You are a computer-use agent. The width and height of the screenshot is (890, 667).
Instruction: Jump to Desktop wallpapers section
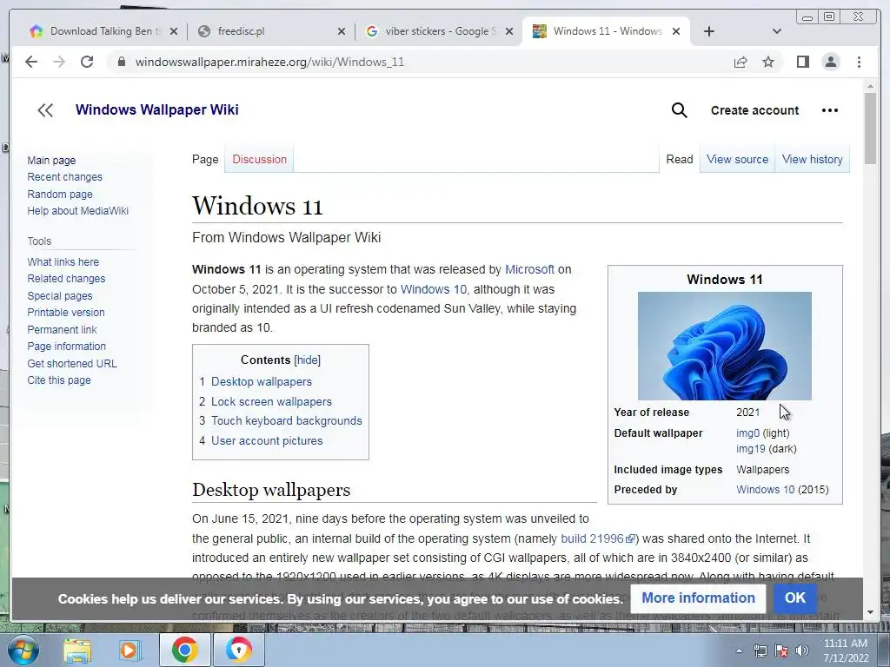pyautogui.click(x=261, y=382)
